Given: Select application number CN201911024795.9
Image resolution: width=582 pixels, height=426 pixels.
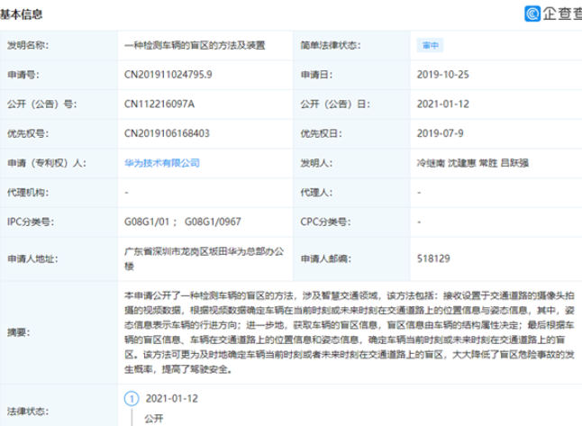Looking at the screenshot, I should [x=168, y=75].
